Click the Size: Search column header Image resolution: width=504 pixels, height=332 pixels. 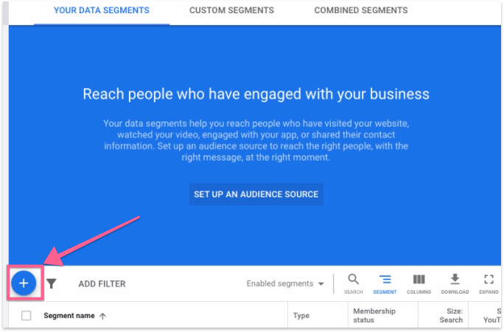pos(451,316)
